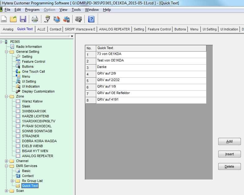Screen dimensions: 244x195
Task: Open Feature Control in the tree
Action: [x=34, y=61]
